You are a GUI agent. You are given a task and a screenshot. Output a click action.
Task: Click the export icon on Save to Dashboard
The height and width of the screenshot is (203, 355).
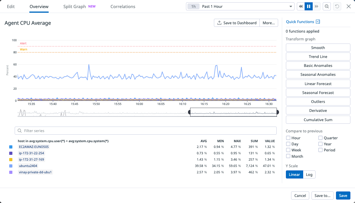tap(219, 22)
